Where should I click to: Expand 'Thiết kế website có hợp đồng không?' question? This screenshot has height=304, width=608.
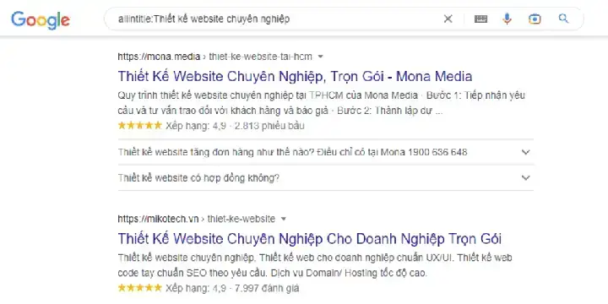pos(326,178)
